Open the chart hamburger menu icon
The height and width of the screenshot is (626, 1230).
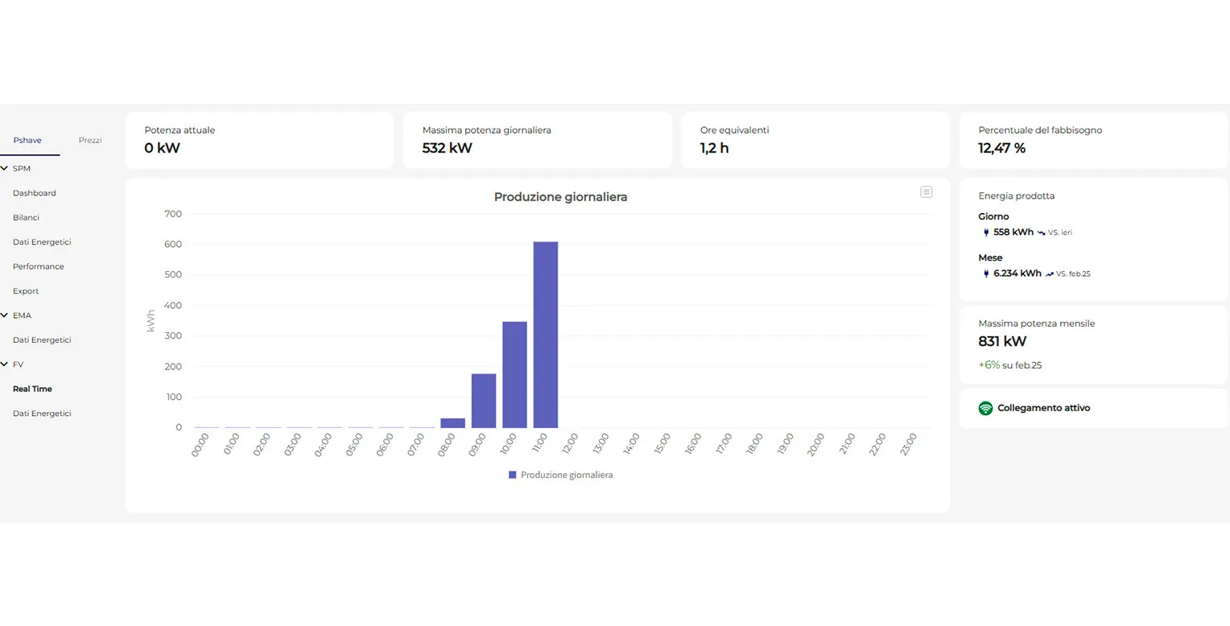(x=926, y=192)
